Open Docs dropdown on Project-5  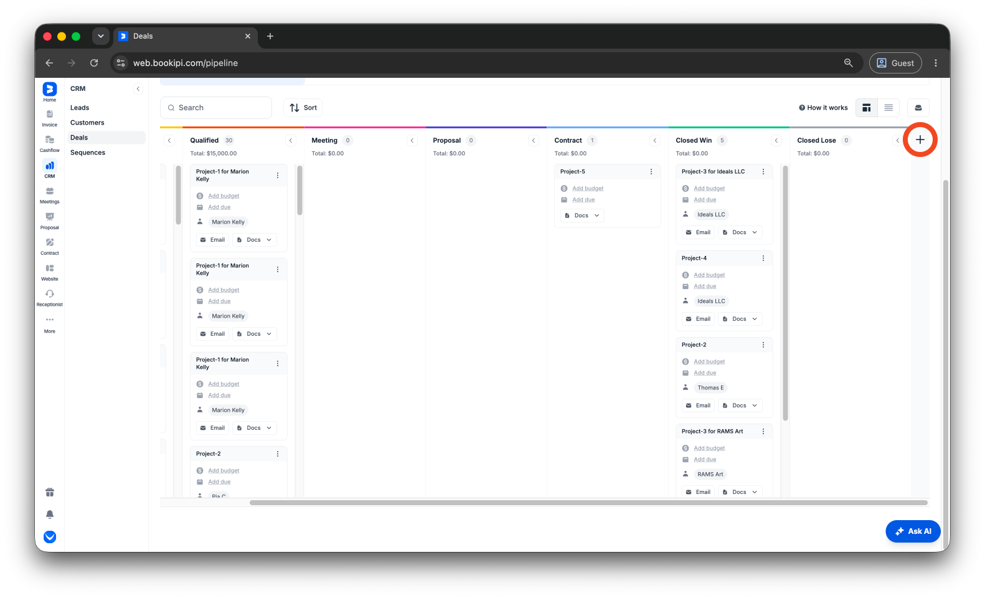pos(582,216)
